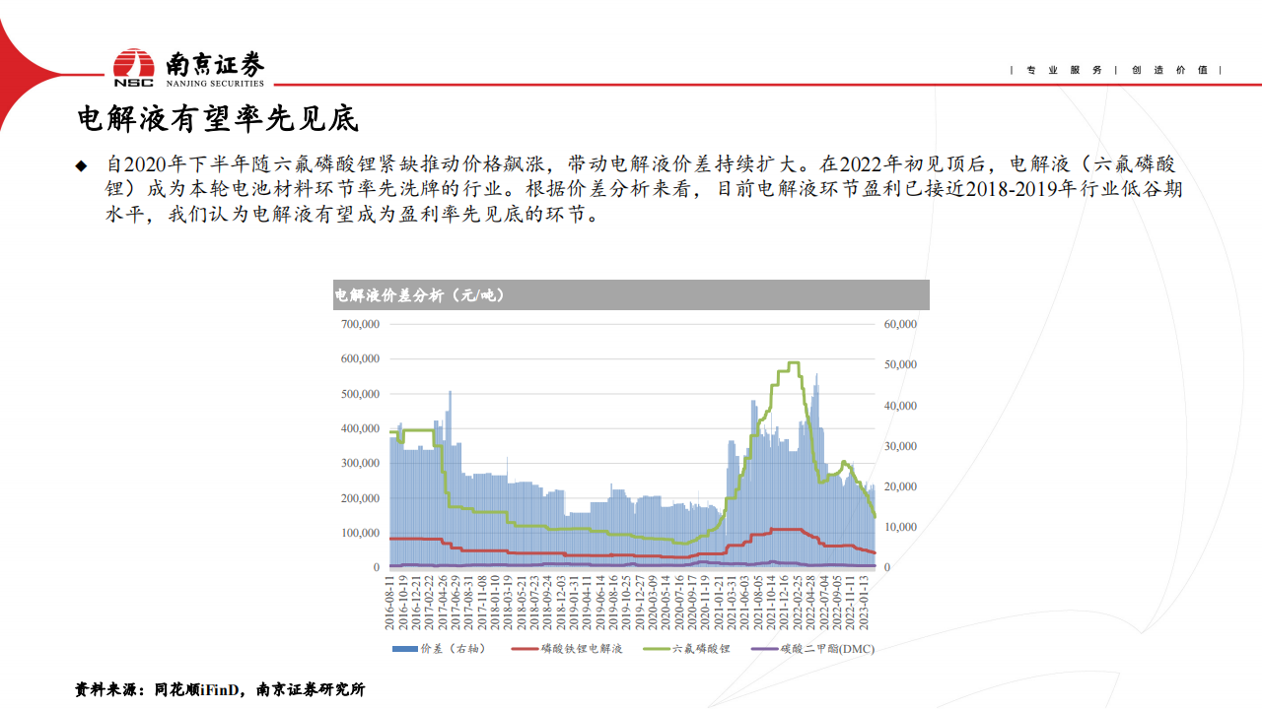Click the 专业服务 header slogan
This screenshot has height=709, width=1262.
[1064, 70]
